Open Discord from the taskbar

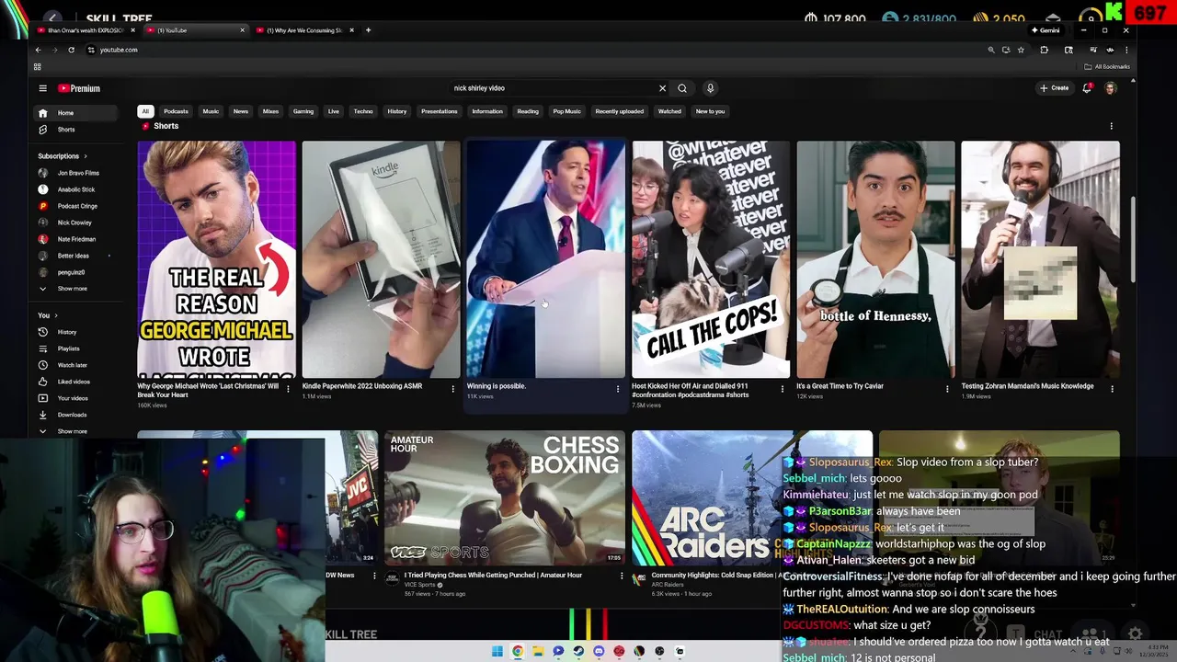pyautogui.click(x=599, y=651)
